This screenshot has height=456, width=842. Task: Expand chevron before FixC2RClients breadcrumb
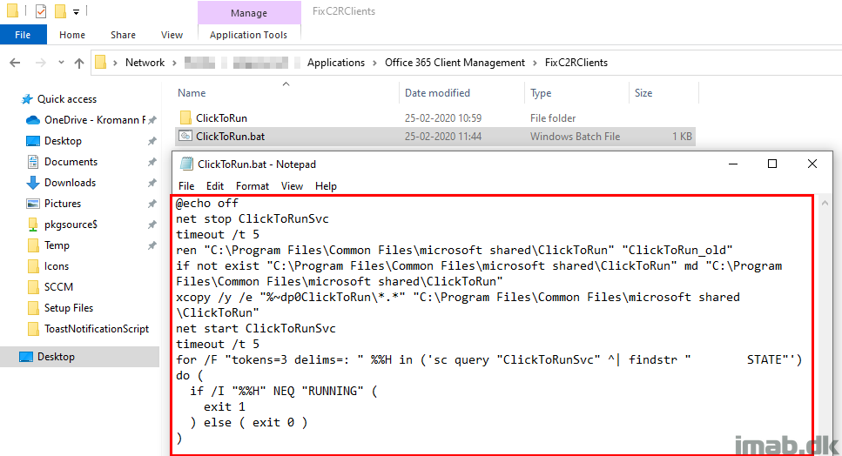[x=535, y=63]
